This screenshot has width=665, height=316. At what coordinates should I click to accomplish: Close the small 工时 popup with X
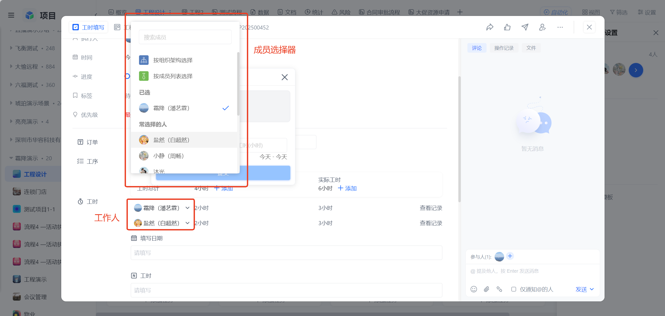[284, 77]
